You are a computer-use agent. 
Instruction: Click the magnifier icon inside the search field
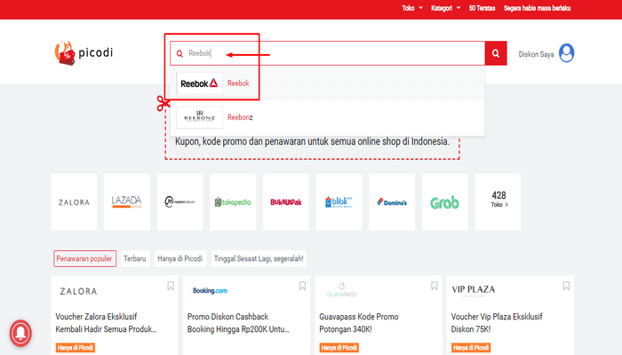tap(179, 53)
